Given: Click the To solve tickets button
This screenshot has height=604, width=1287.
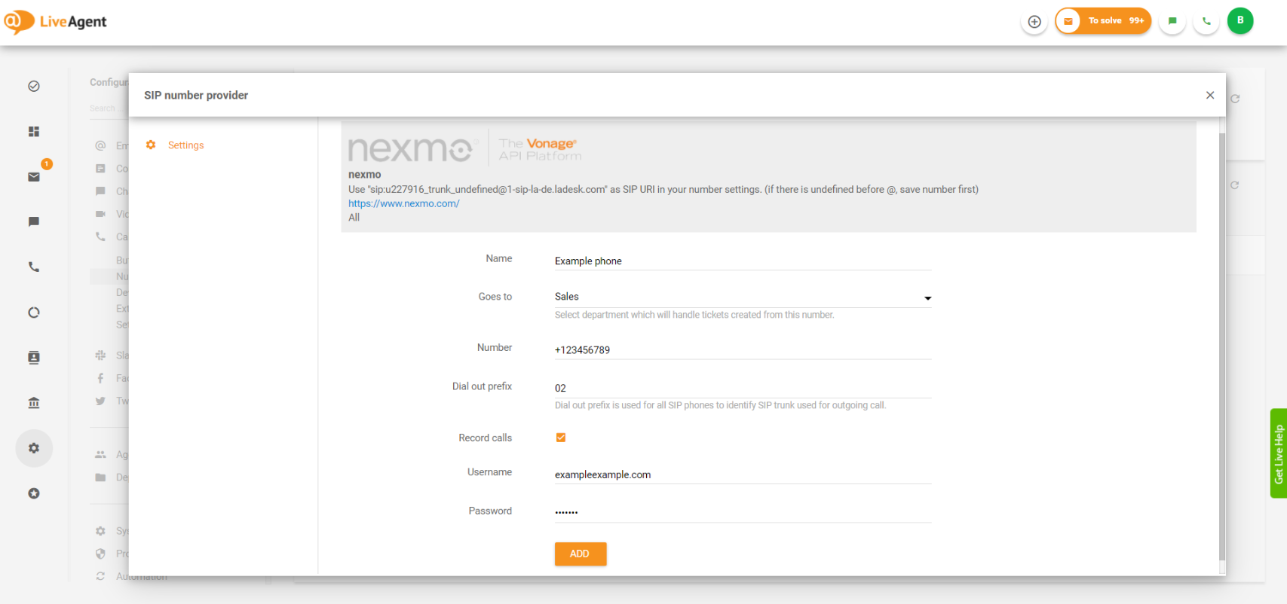Looking at the screenshot, I should tap(1104, 21).
